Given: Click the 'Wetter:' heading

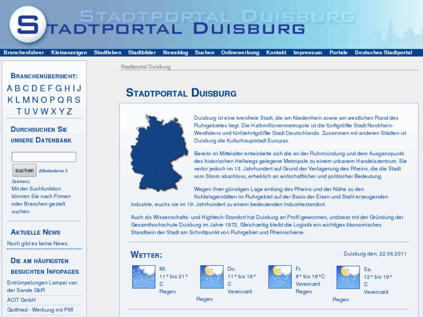Looking at the screenshot, I should click(x=147, y=255).
